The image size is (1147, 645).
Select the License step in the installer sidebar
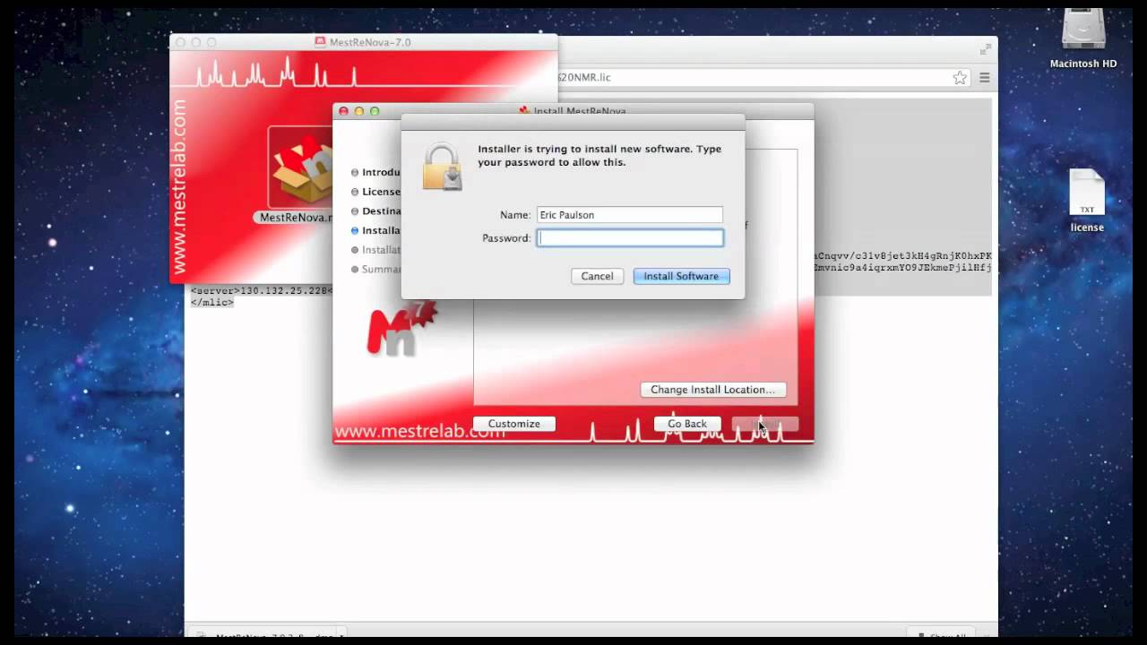tap(376, 192)
